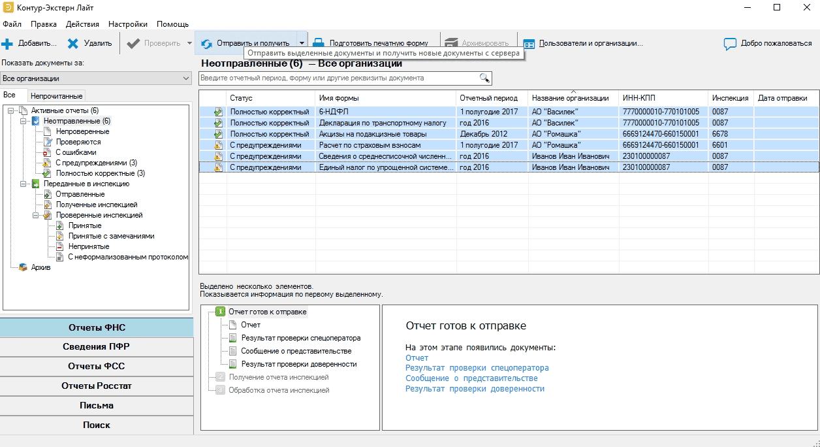Image resolution: width=820 pixels, height=447 pixels.
Task: Sort by Отчетный период column header
Action: click(488, 98)
